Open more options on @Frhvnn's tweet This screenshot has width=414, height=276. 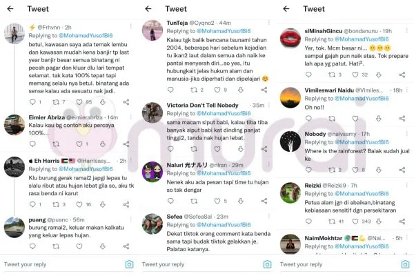point(130,26)
